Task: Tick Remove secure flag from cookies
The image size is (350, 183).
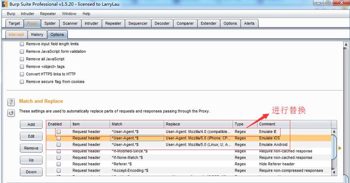Action: [x=22, y=82]
